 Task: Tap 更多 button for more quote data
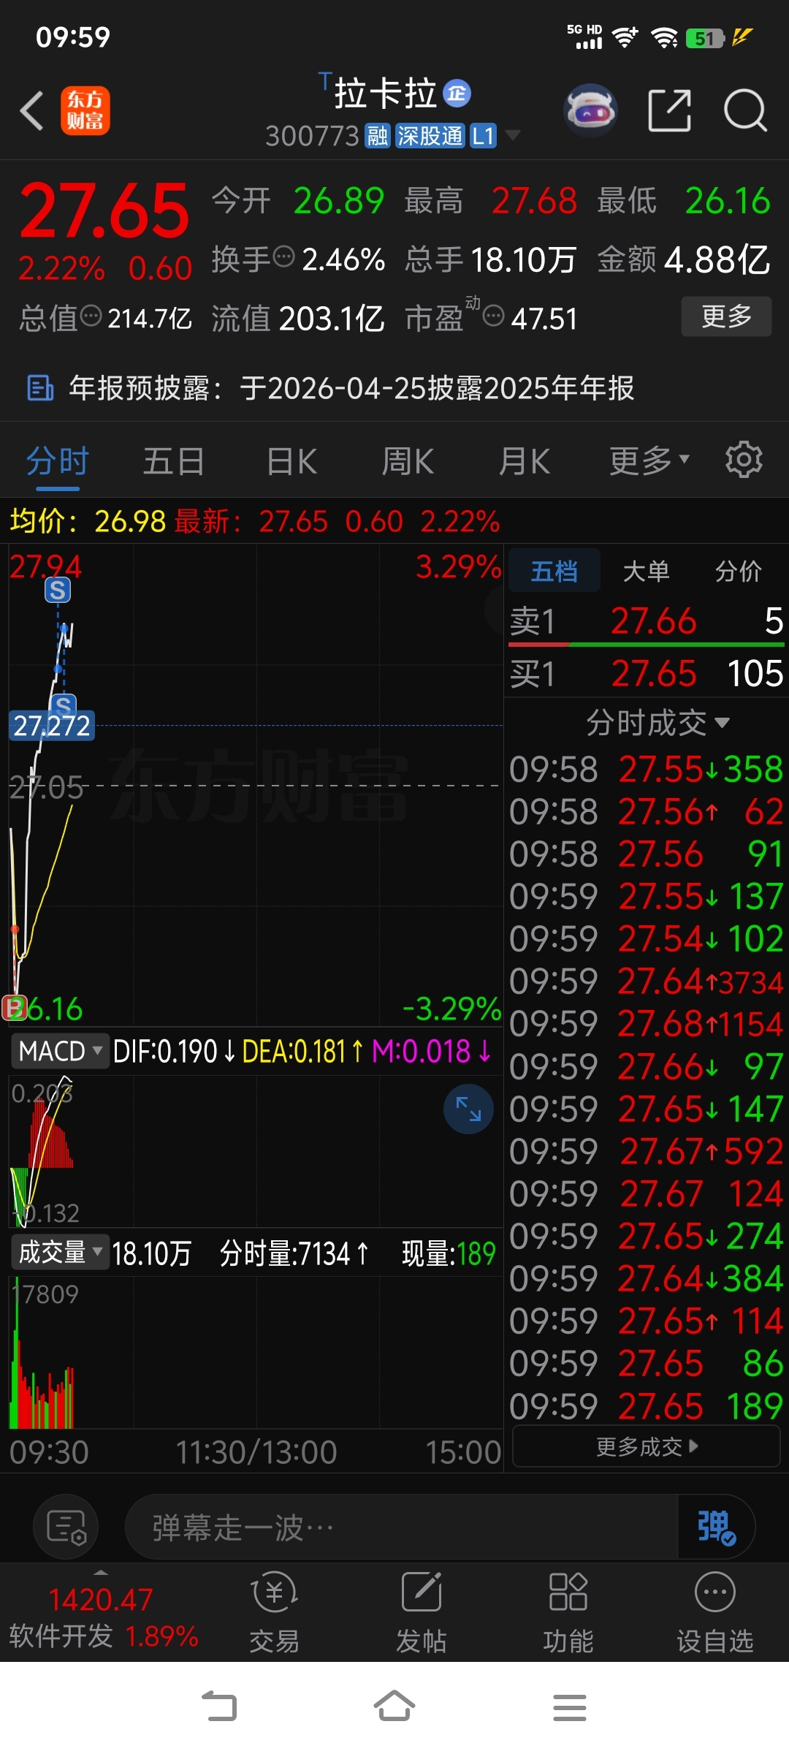coord(726,316)
